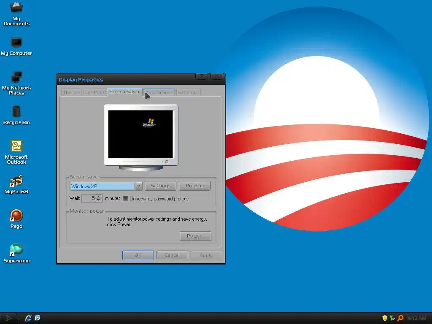This screenshot has height=324, width=432.
Task: Select the Microsoft Outlook desktop icon
Action: (x=16, y=152)
